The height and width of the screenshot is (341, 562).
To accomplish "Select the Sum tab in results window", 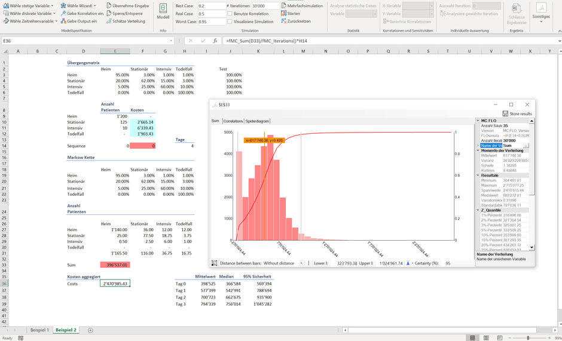I will (x=215, y=121).
